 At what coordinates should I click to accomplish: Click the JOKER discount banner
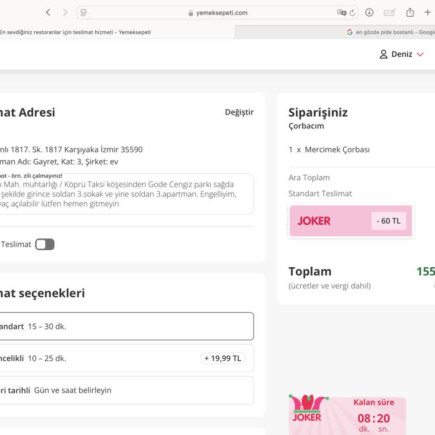pos(351,221)
